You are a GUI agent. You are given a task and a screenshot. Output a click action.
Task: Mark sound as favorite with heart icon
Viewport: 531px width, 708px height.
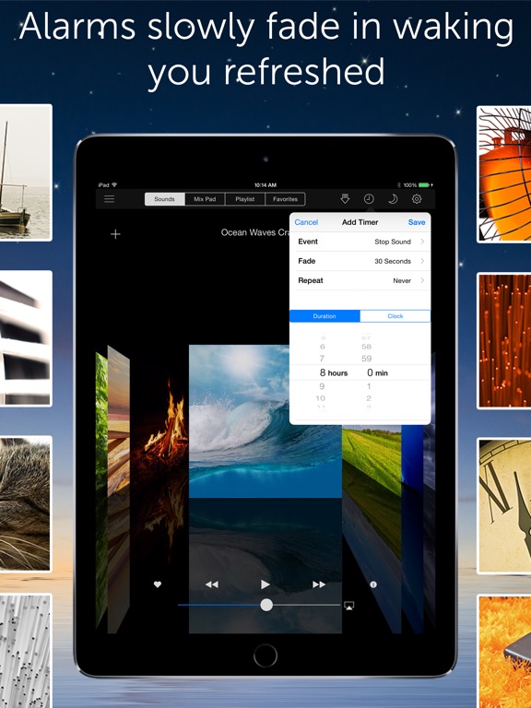click(x=157, y=584)
